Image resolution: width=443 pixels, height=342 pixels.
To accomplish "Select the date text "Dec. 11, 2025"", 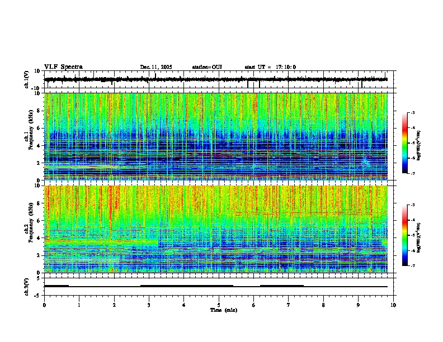I will click(x=156, y=67).
